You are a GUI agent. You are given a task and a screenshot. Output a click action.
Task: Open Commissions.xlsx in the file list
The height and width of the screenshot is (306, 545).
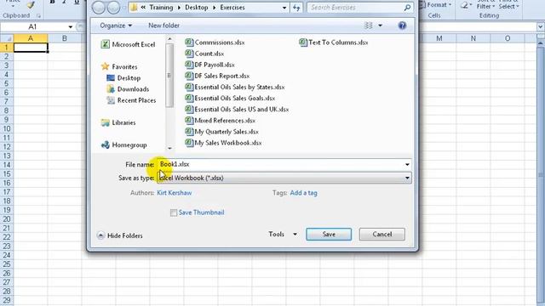(220, 42)
